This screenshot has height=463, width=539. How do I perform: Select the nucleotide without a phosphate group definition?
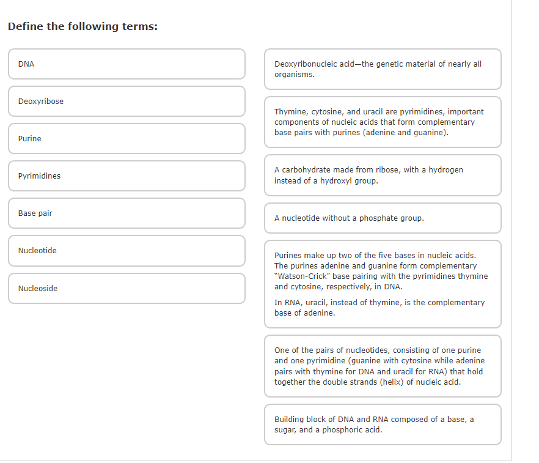383,218
